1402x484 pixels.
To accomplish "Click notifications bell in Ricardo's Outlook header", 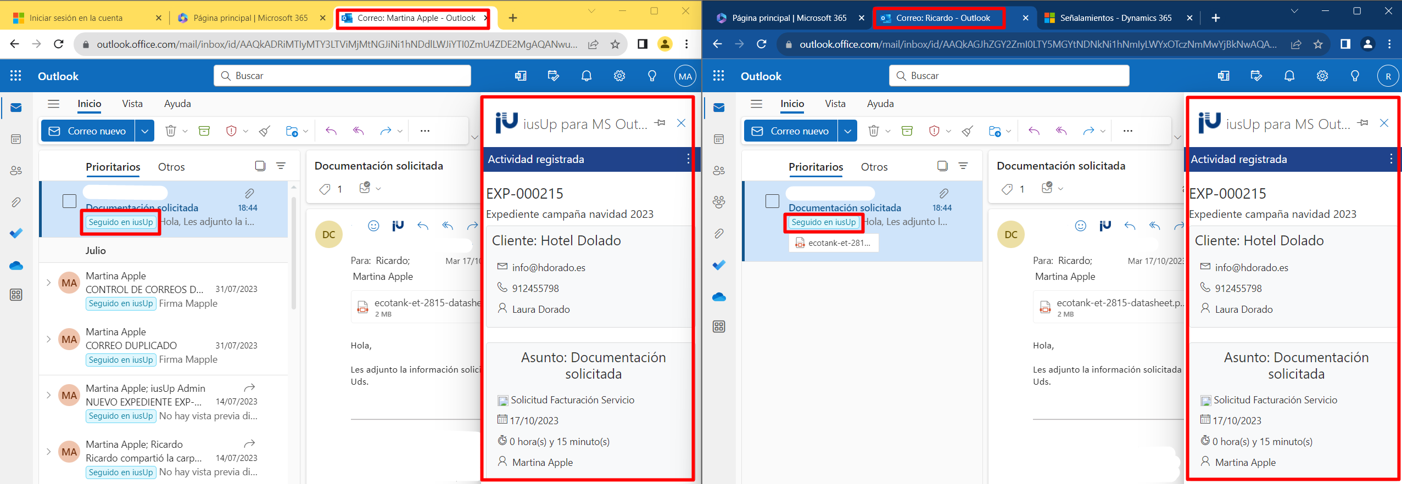I will point(1289,76).
